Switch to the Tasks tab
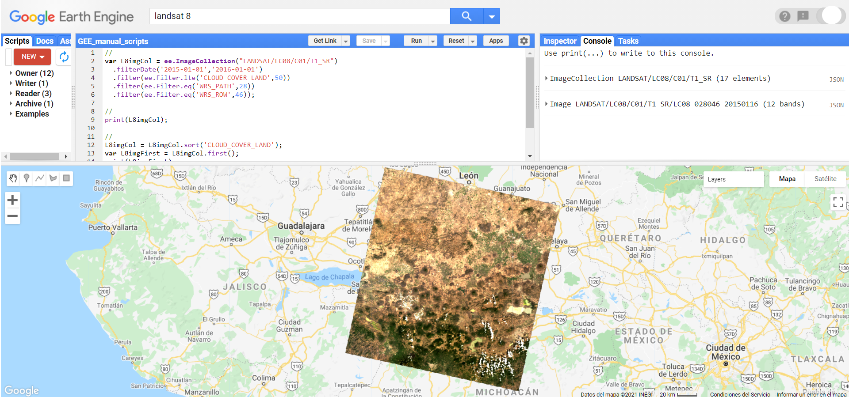This screenshot has height=397, width=849. tap(628, 41)
